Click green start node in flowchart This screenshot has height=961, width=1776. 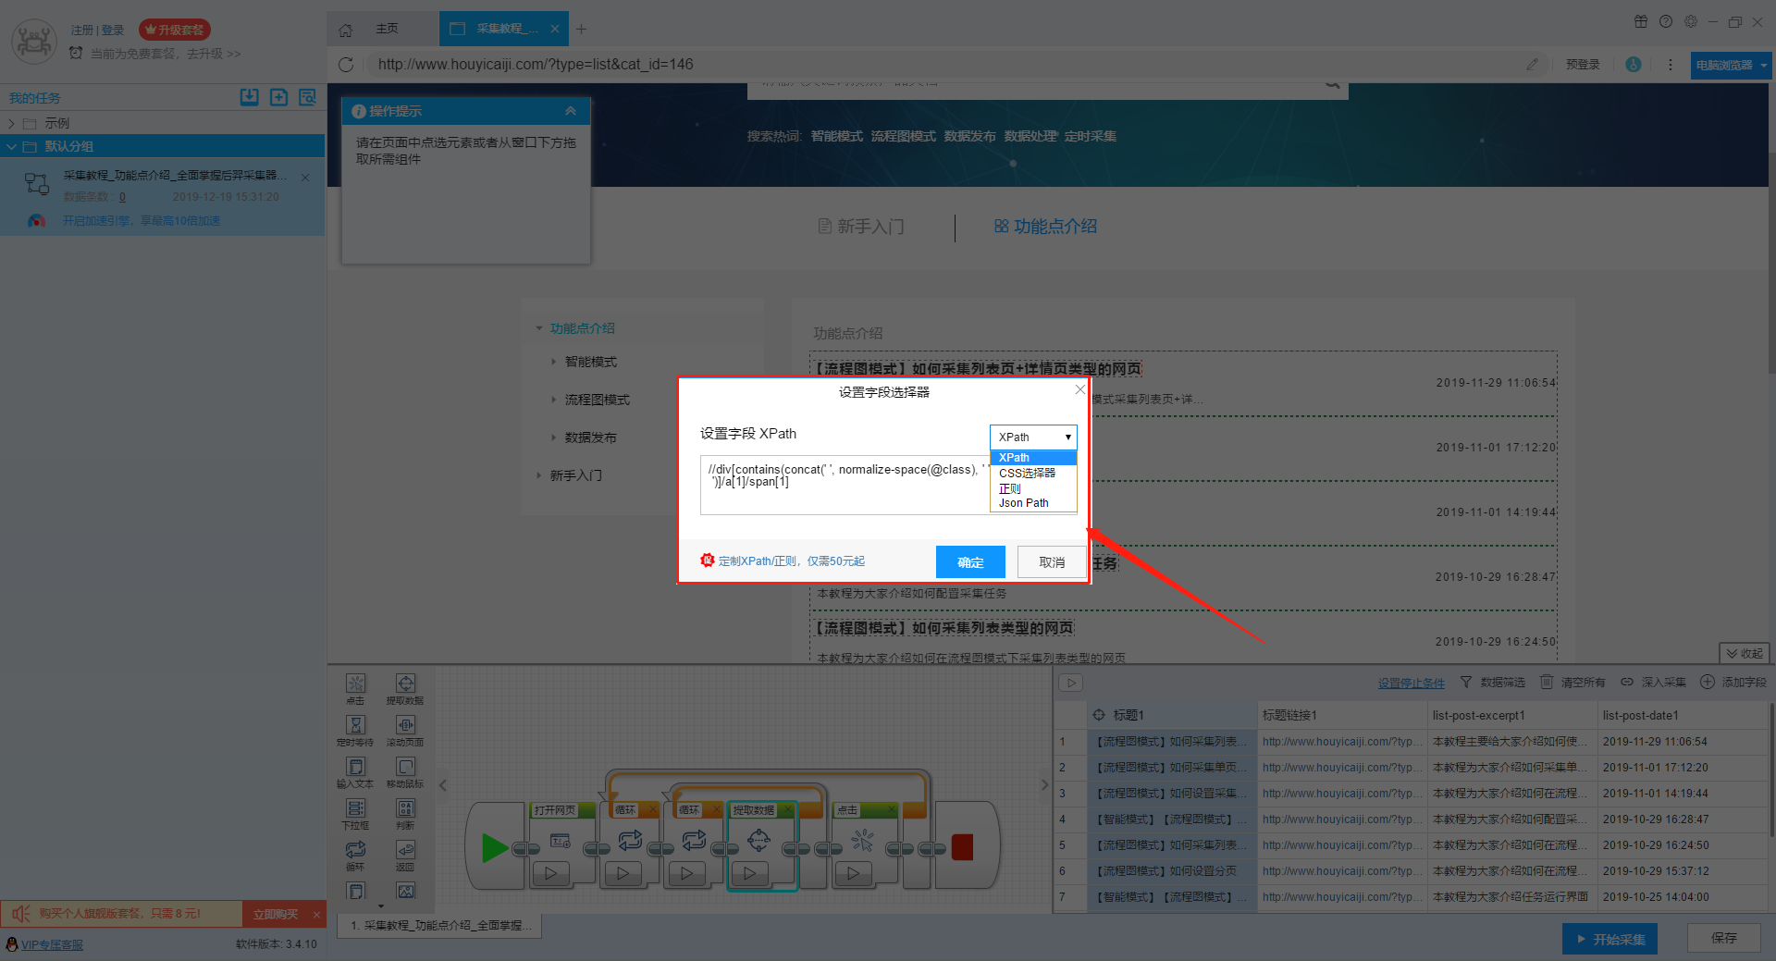pyautogui.click(x=495, y=847)
